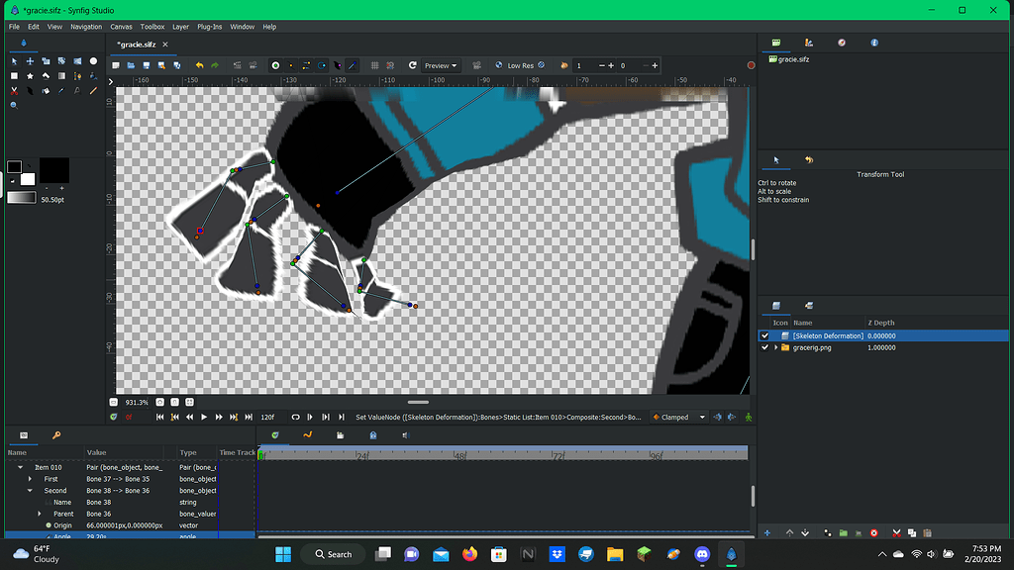Click the seek-to-end playback button
Image resolution: width=1014 pixels, height=570 pixels.
[249, 417]
